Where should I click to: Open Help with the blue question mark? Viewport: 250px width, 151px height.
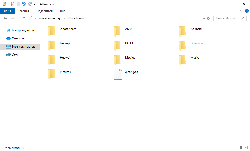point(247,11)
